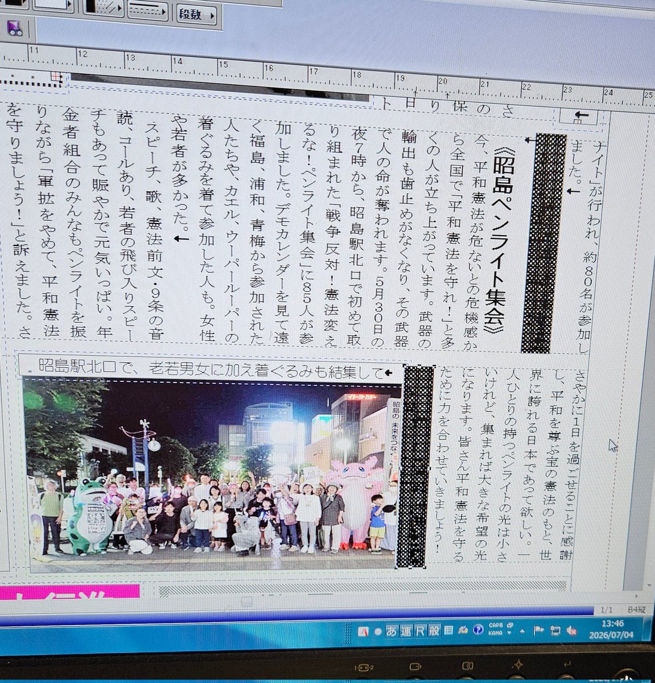Select the lower black patterned vertical block
The image size is (655, 683).
click(x=415, y=466)
